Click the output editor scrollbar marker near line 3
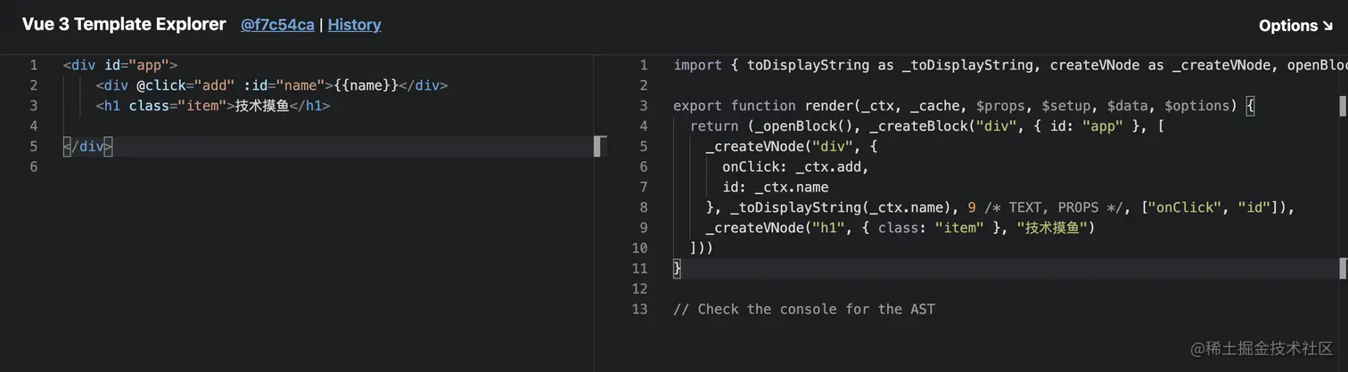The height and width of the screenshot is (372, 1348). click(1343, 106)
